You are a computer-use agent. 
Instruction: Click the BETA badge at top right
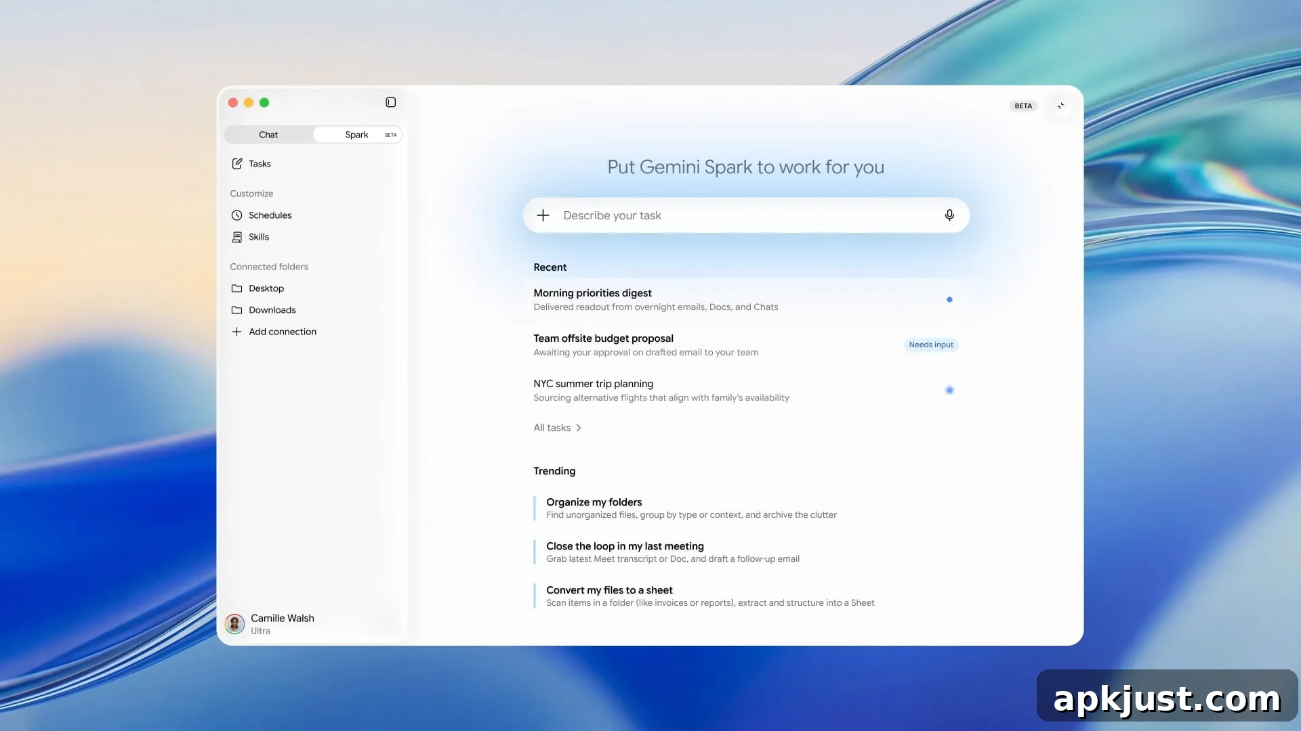click(x=1023, y=106)
